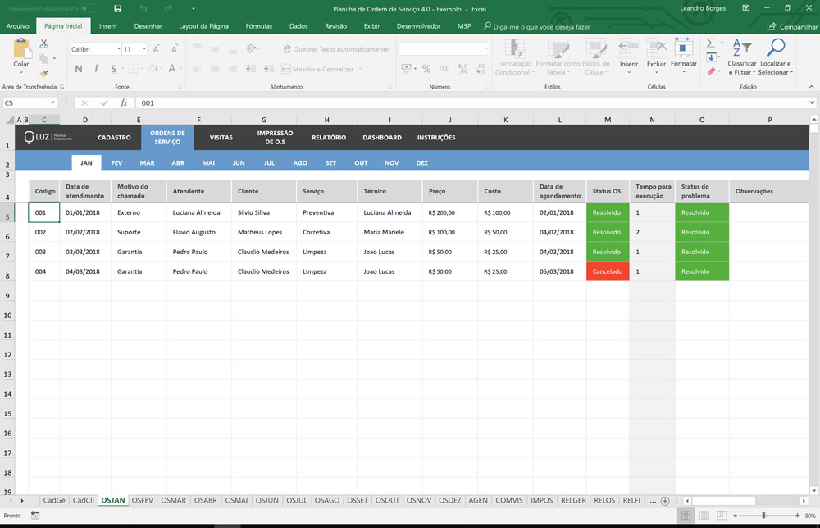
Task: Click the insert function fx icon
Action: pos(124,103)
